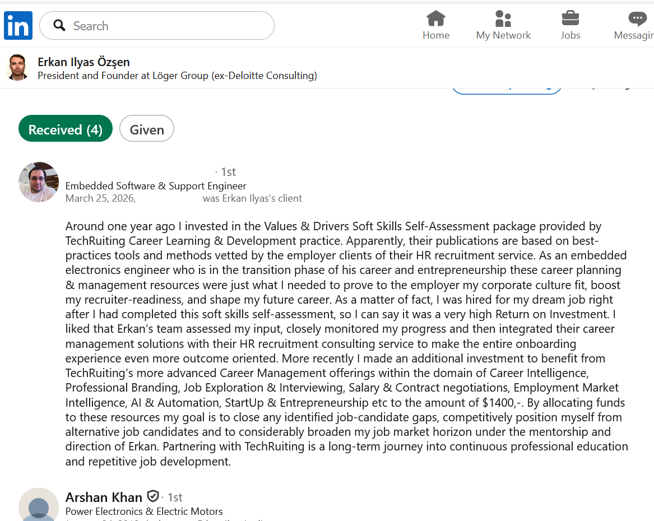Go to the Home feed icon
654x521 pixels.
click(435, 19)
